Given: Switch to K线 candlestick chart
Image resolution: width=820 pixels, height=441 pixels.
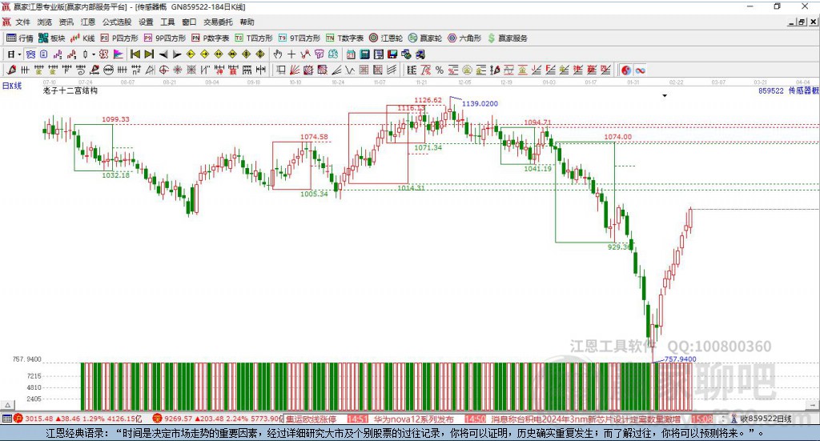Looking at the screenshot, I should [82, 38].
